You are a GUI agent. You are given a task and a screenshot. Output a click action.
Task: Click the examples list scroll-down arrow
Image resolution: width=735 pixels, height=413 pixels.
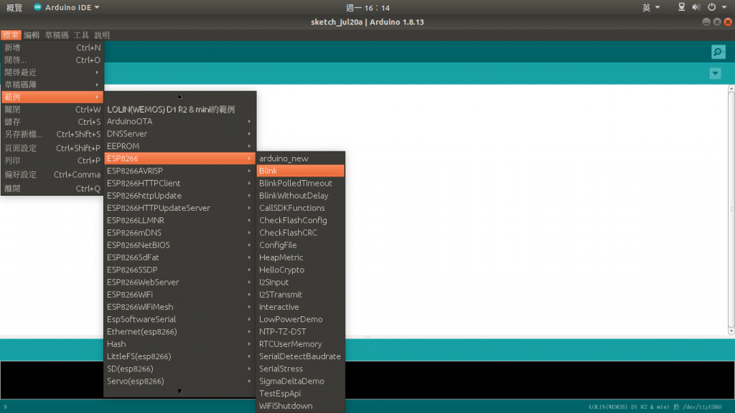179,391
